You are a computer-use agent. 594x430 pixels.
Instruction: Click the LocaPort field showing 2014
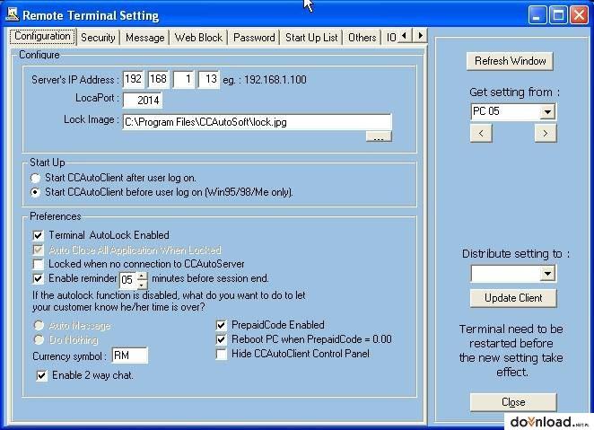tap(143, 101)
